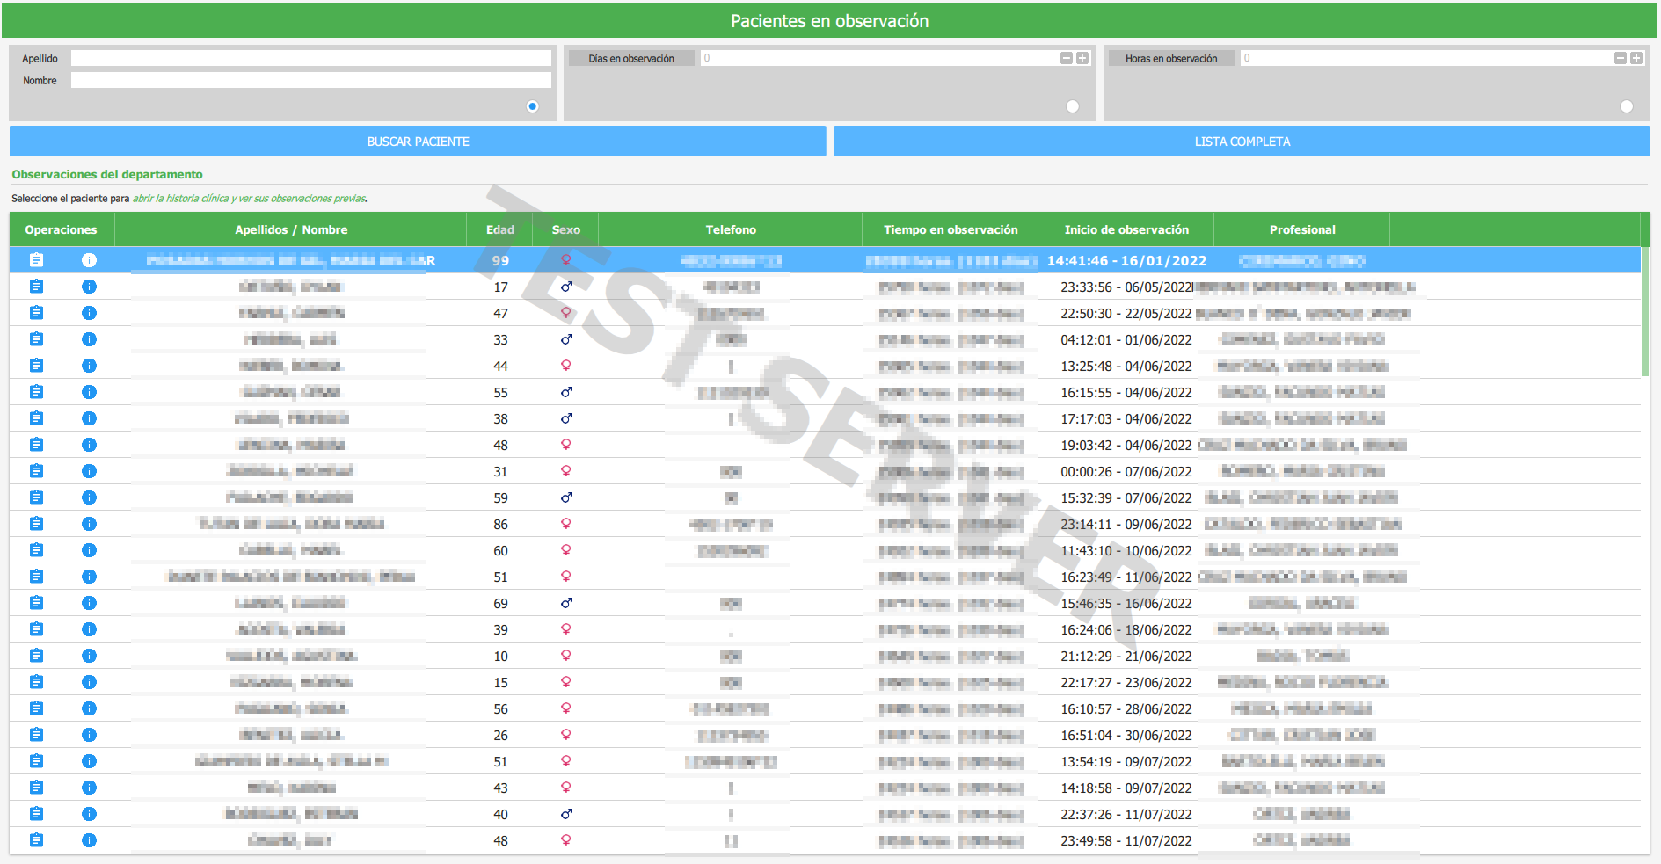Viewport: 1661px width, 864px height.
Task: Select the Horas en observación radio button
Action: click(x=1626, y=106)
